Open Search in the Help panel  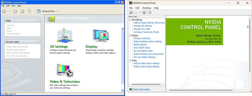(9, 31)
